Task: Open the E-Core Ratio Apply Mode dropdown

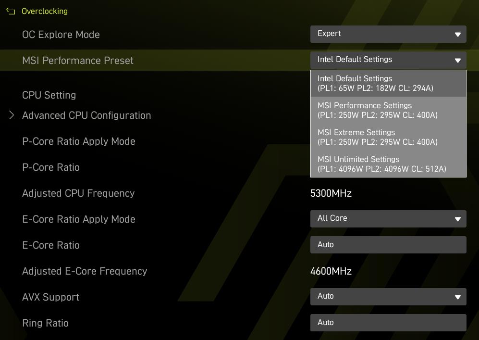Action: (388, 219)
